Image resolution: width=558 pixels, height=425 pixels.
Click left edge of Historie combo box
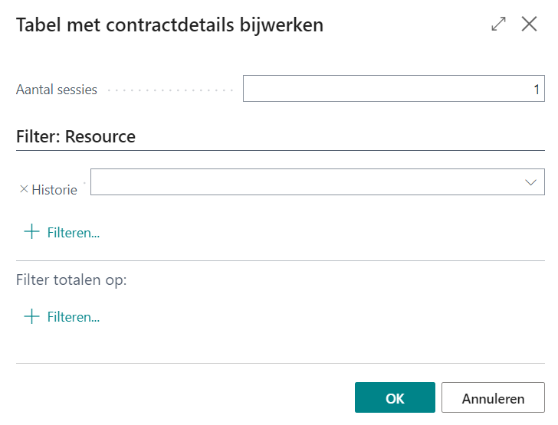tap(97, 182)
